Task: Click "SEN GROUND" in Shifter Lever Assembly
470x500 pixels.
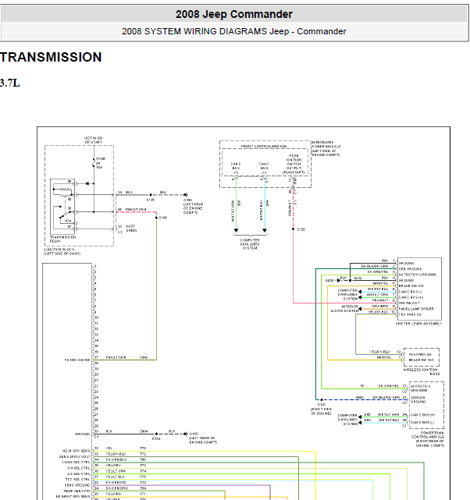Action: (410, 269)
